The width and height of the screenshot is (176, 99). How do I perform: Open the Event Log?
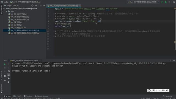pos(167,96)
